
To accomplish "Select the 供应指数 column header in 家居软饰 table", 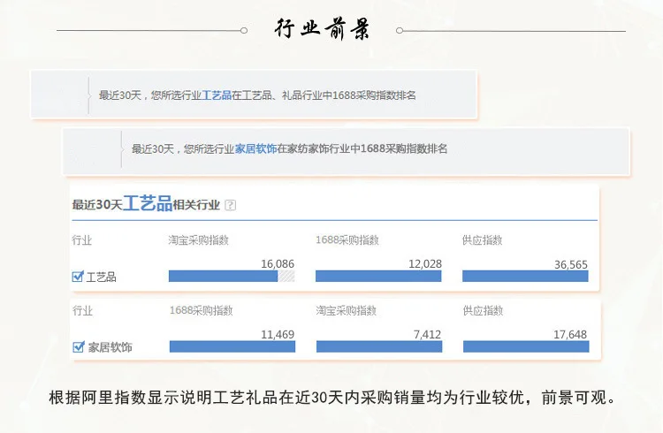I will pos(483,310).
